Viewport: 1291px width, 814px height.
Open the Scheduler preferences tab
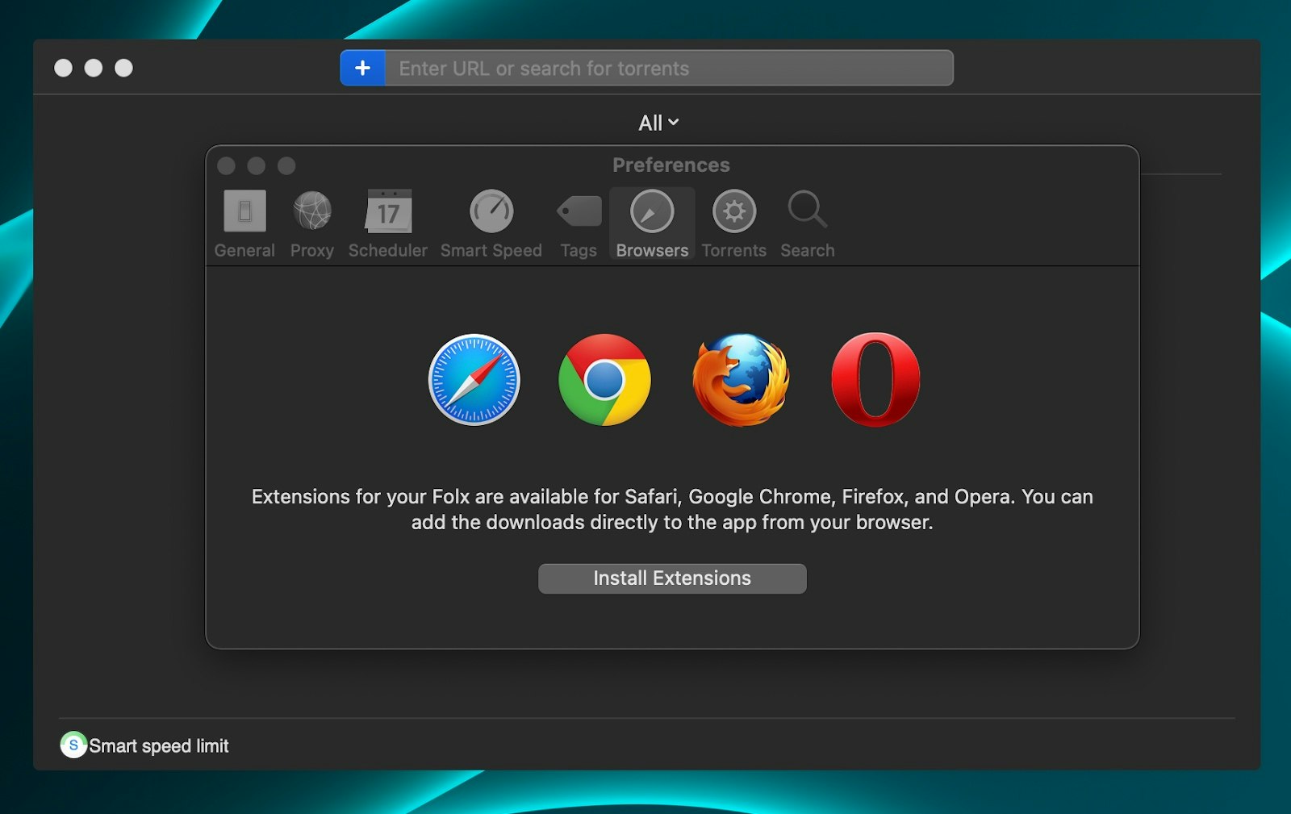[388, 224]
